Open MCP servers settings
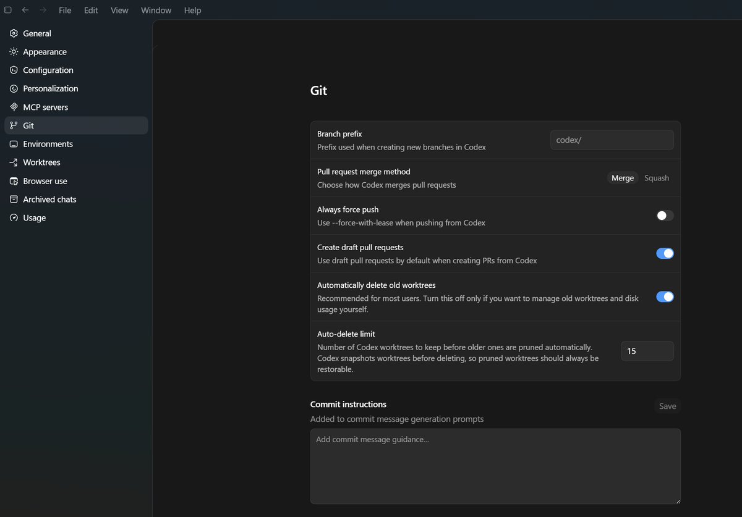This screenshot has width=742, height=517. pos(76,107)
